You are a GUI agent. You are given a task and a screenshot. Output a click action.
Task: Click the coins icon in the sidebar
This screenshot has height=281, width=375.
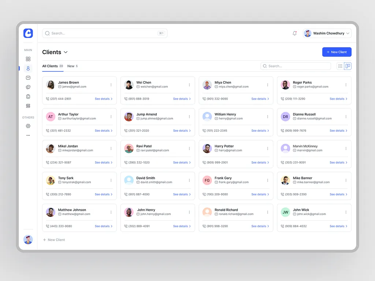pyautogui.click(x=28, y=87)
